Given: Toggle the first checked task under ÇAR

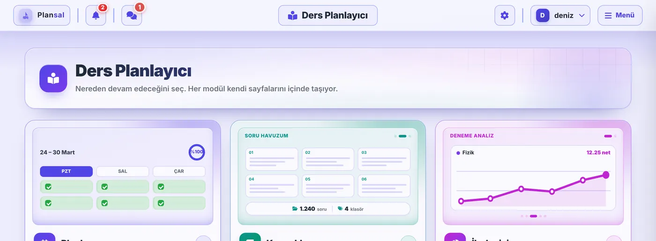Looking at the screenshot, I should [161, 187].
